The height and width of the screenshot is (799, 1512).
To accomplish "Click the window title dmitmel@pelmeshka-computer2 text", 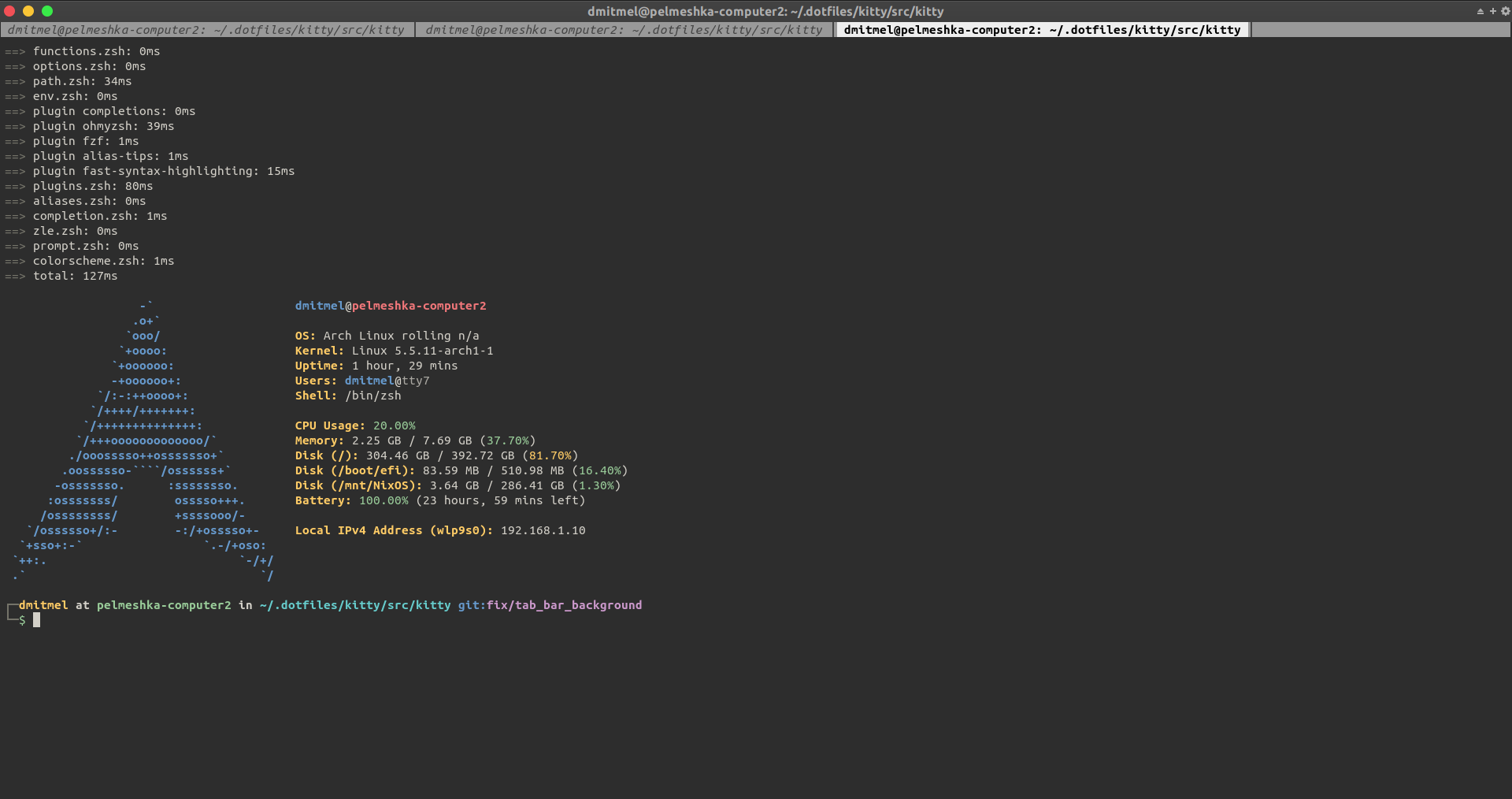I will coord(765,11).
